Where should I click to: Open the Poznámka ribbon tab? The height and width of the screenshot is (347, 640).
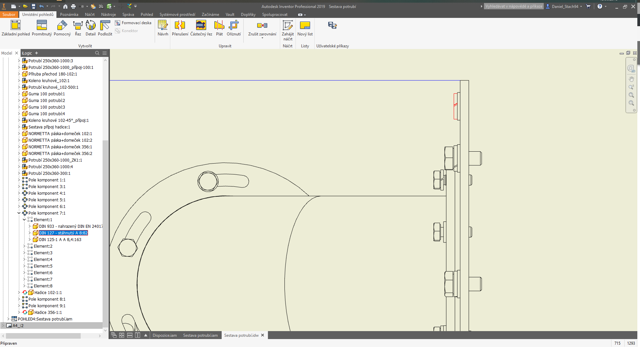(69, 15)
